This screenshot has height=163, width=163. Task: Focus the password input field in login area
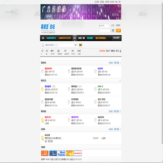coord(105,30)
